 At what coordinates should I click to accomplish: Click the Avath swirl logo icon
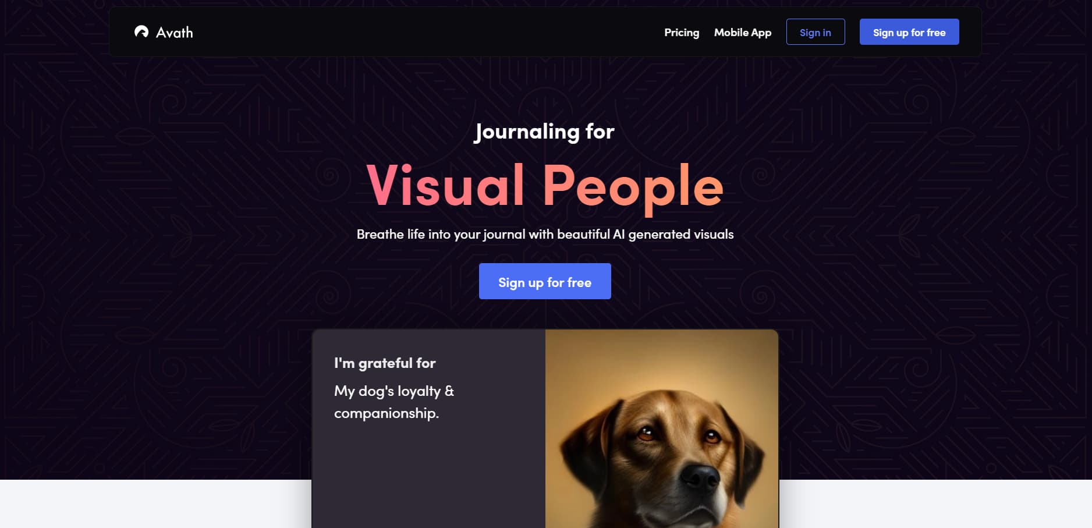[x=141, y=32]
